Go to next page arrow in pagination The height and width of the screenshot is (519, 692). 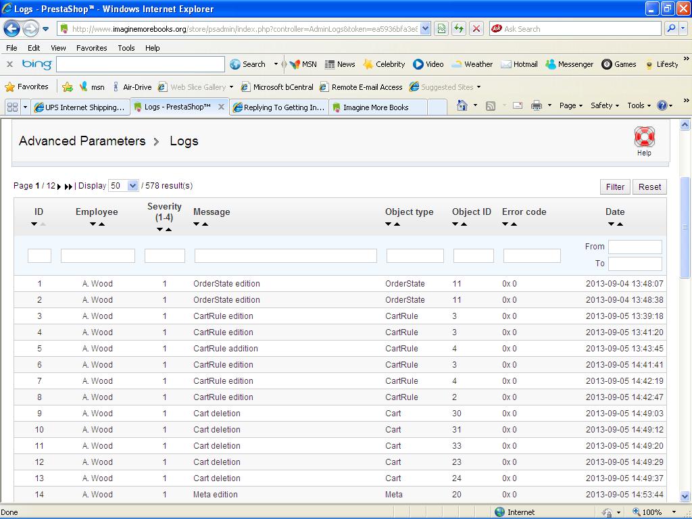coord(59,187)
